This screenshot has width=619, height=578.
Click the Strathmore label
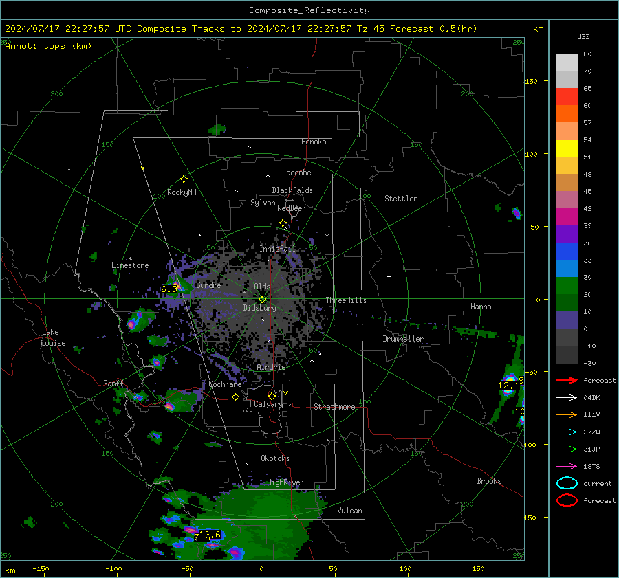coord(334,407)
